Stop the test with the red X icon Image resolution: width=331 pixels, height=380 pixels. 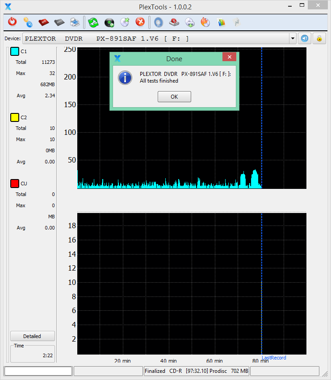point(140,22)
